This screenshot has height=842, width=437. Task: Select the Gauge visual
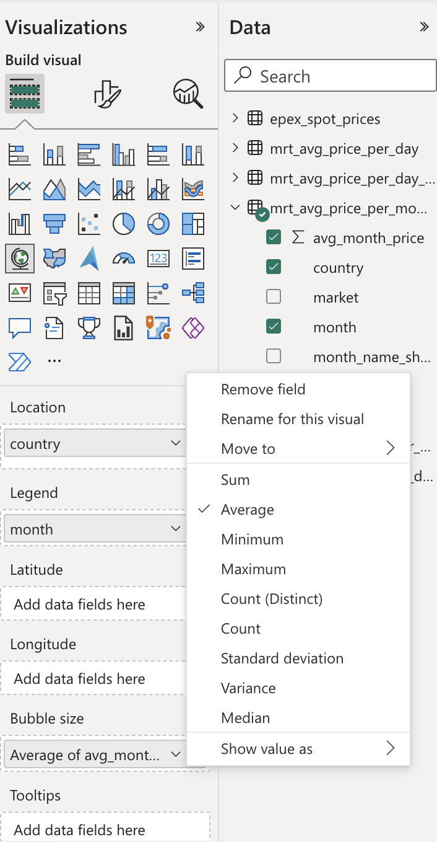pos(123,259)
